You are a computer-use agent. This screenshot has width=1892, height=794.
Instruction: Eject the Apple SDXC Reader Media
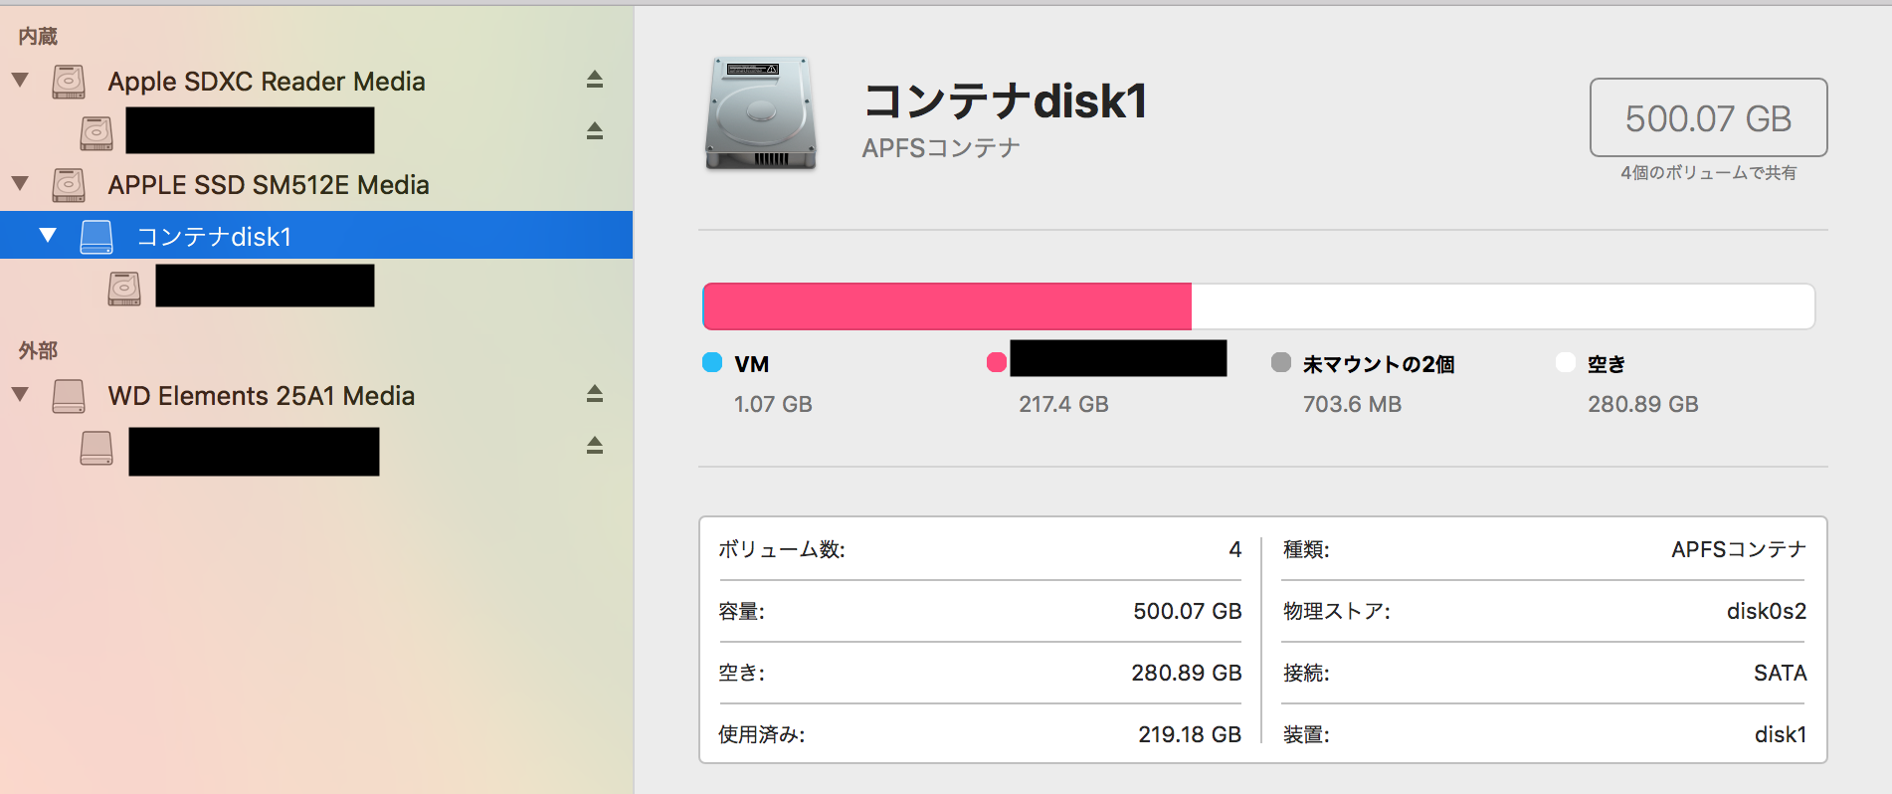click(595, 80)
